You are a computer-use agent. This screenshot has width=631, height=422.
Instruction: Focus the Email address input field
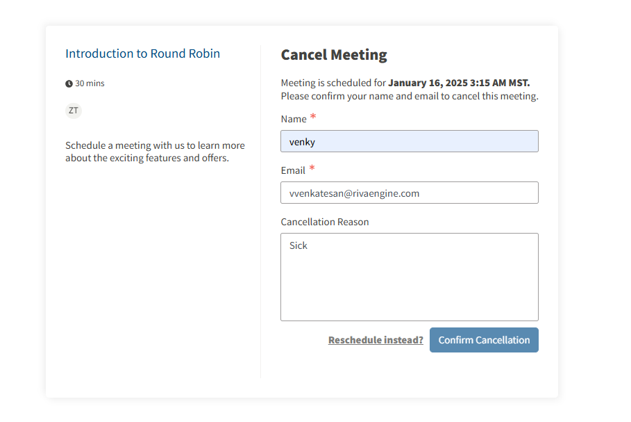point(409,193)
